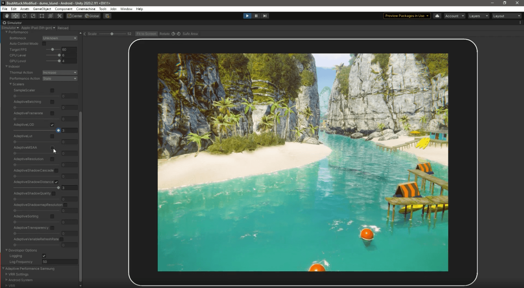Click the Pause button
This screenshot has width=524, height=288.
[256, 16]
